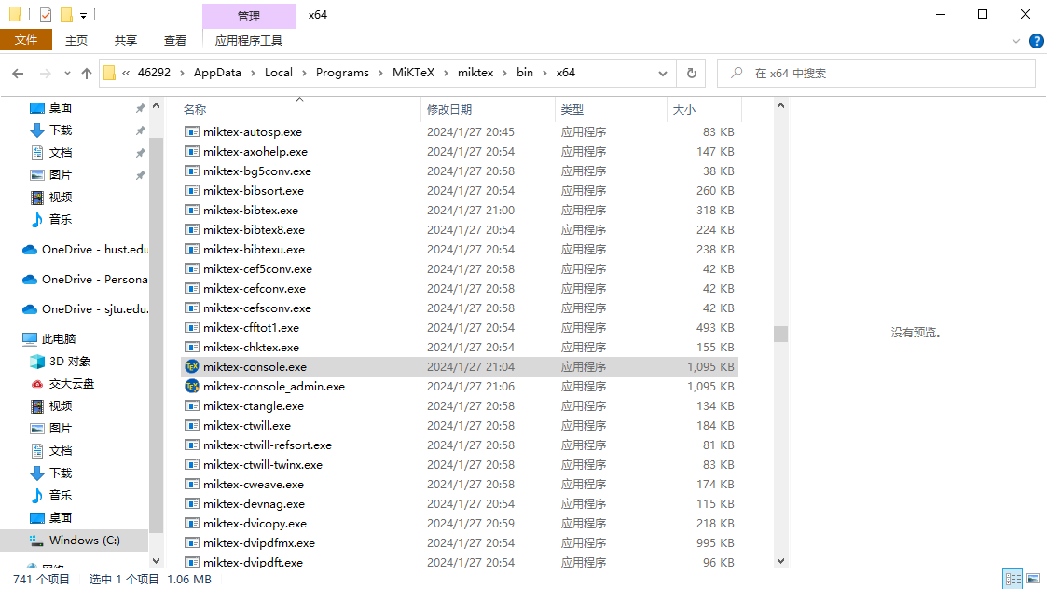This screenshot has width=1047, height=589.
Task: Open the 文件 menu
Action: (27, 40)
